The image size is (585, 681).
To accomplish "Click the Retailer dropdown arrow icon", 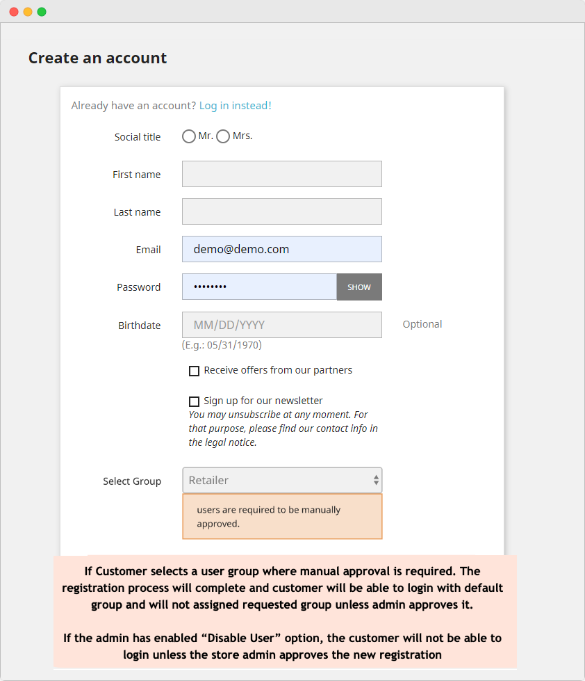I will click(376, 480).
